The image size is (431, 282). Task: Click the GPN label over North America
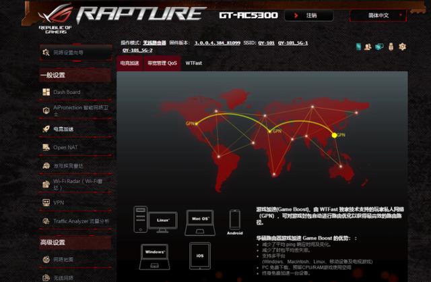(x=190, y=123)
